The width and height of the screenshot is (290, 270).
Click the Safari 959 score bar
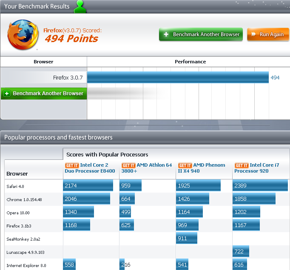tap(131, 185)
